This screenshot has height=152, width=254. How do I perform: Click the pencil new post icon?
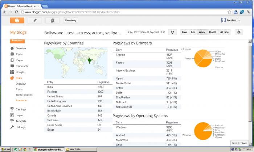[35, 21]
